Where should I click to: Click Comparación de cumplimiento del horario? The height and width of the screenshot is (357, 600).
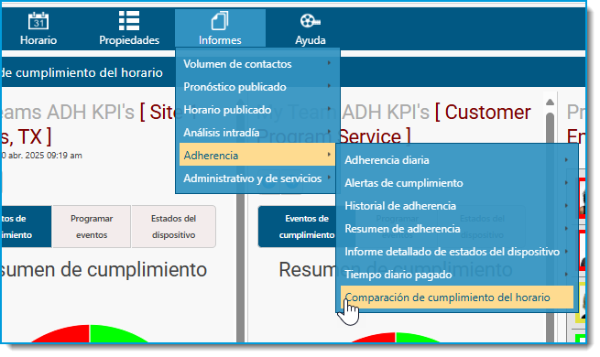click(457, 297)
